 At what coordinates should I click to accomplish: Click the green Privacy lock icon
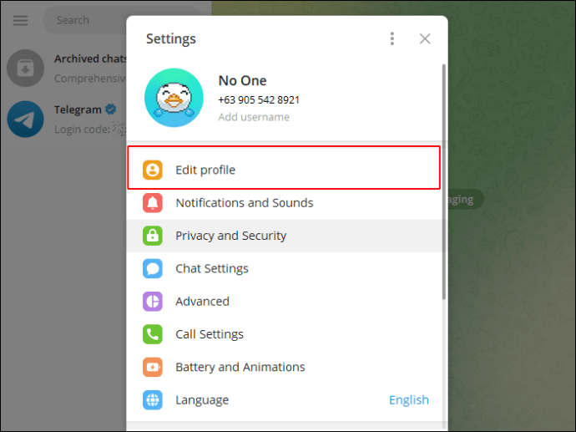click(x=152, y=236)
